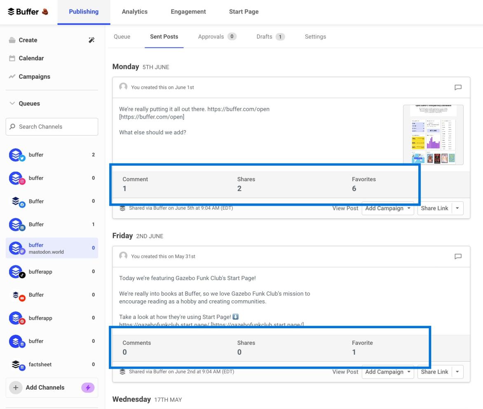The width and height of the screenshot is (483, 409).
Task: Click user avatar on June 1st created post
Action: (123, 87)
